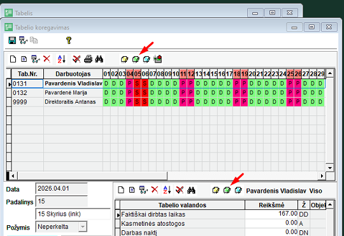The image size is (344, 236).
Task: Click the Ž column header in hours table
Action: tap(304, 205)
